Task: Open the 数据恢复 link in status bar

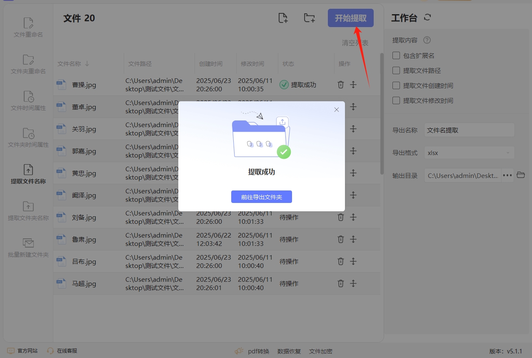Action: coord(289,351)
